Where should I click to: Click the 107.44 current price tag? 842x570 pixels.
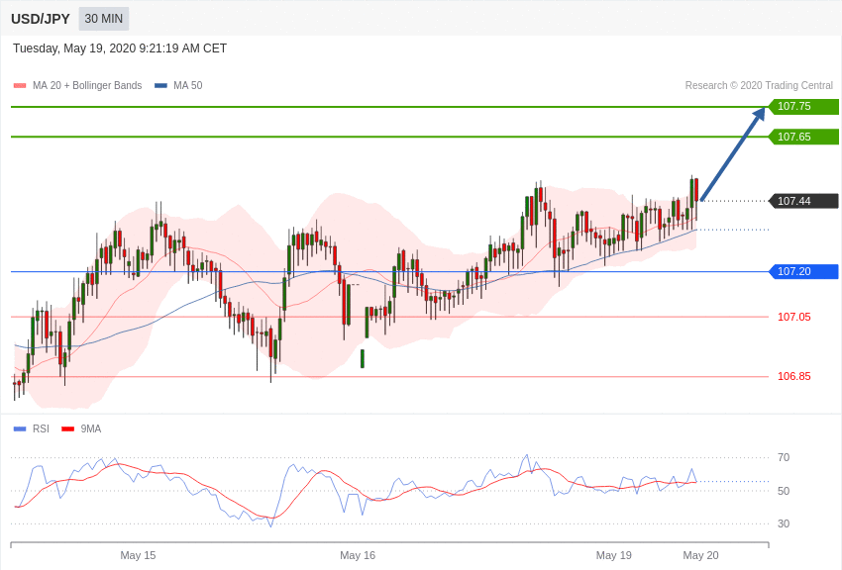(804, 201)
